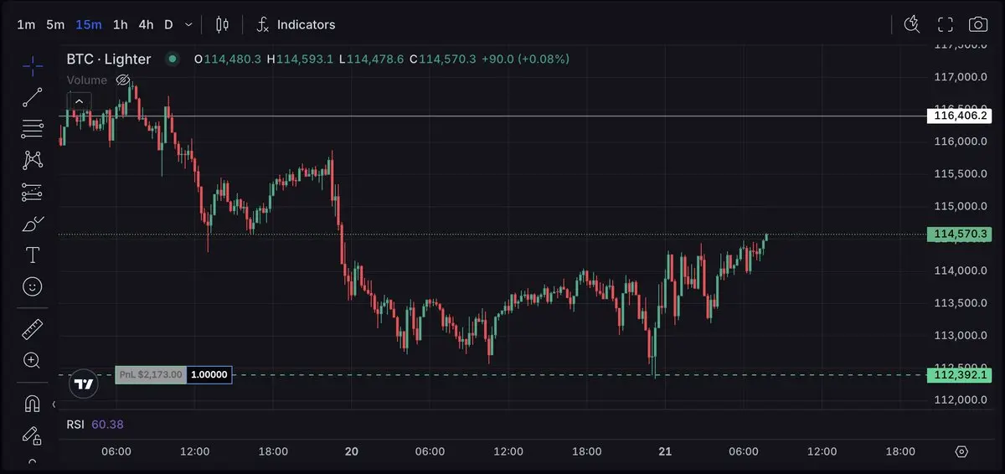1005x474 pixels.
Task: Click the open value O114,480.3
Action: (228, 59)
